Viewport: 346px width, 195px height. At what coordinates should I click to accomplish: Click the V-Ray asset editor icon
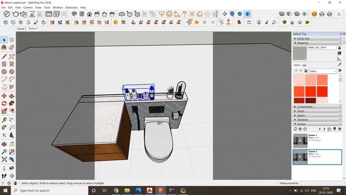(x=6, y=14)
